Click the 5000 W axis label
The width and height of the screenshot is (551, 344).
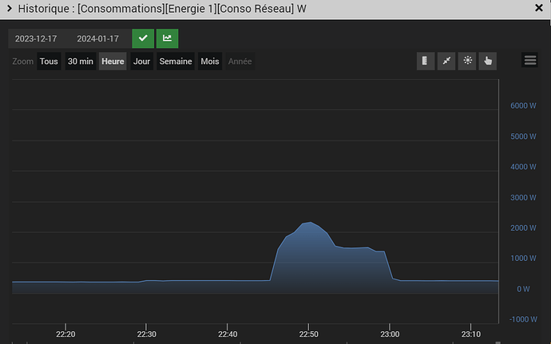(x=523, y=136)
